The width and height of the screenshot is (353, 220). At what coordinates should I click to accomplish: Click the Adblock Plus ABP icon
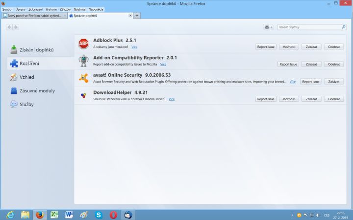click(83, 44)
